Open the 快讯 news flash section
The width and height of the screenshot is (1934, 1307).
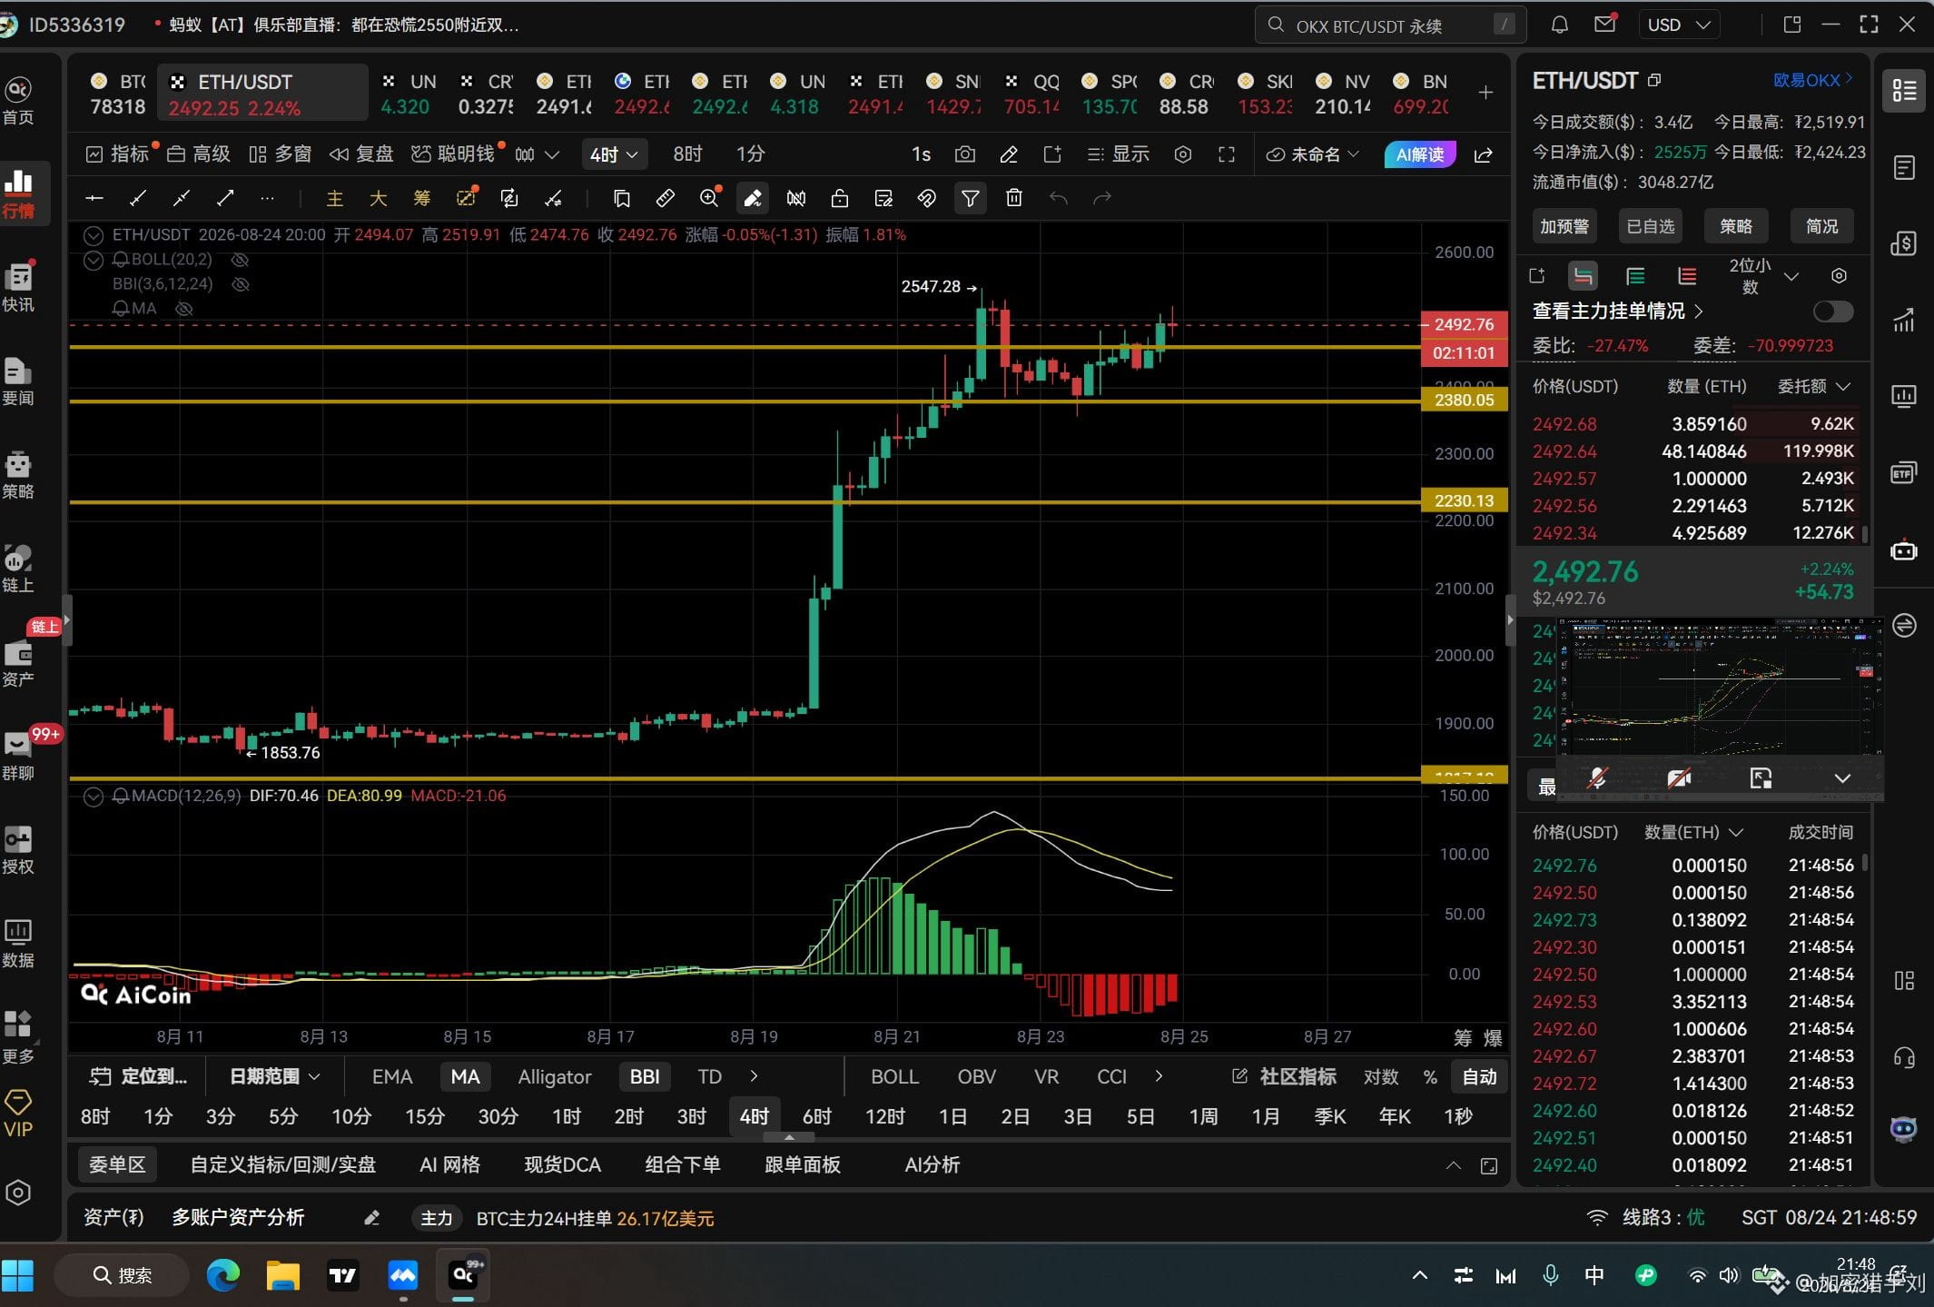18,288
